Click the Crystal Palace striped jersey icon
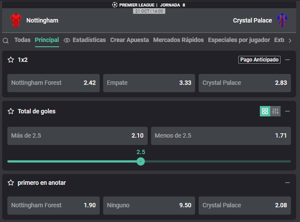This screenshot has width=300, height=222. click(x=282, y=20)
